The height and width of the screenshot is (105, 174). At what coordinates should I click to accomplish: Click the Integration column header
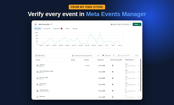click(x=101, y=60)
